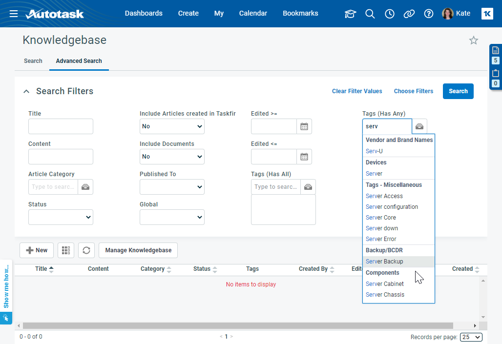Image resolution: width=502 pixels, height=344 pixels.
Task: Switch to the Search tab
Action: pyautogui.click(x=33, y=61)
